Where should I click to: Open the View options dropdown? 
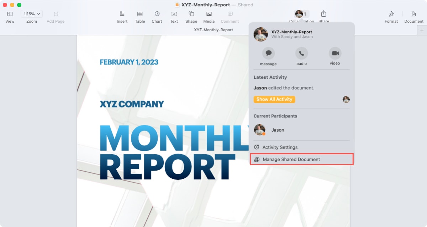[10, 15]
